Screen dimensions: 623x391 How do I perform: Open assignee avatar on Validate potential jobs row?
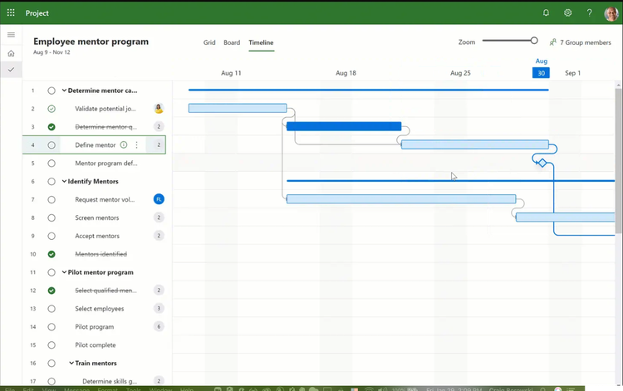tap(159, 109)
